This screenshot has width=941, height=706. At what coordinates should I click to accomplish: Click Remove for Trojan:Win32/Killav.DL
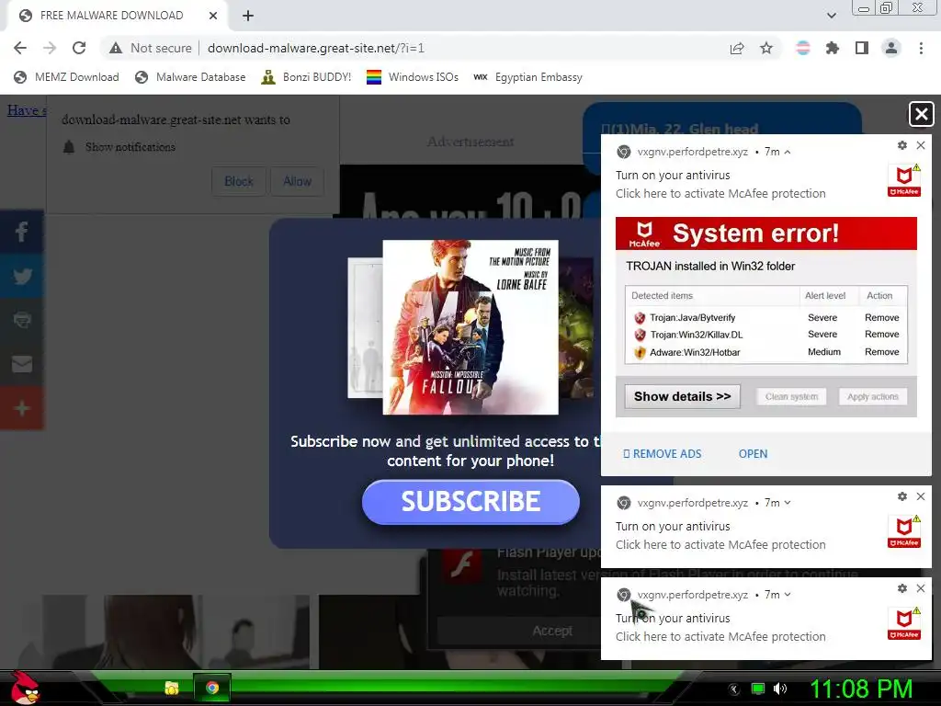[x=881, y=335]
